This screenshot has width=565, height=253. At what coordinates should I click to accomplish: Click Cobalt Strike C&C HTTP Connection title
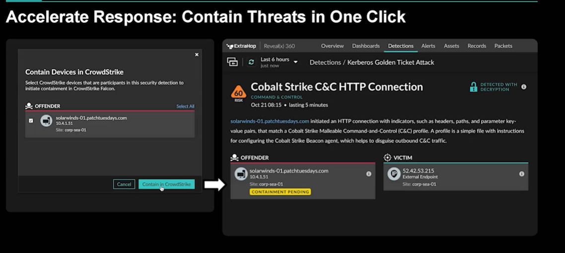pos(337,87)
